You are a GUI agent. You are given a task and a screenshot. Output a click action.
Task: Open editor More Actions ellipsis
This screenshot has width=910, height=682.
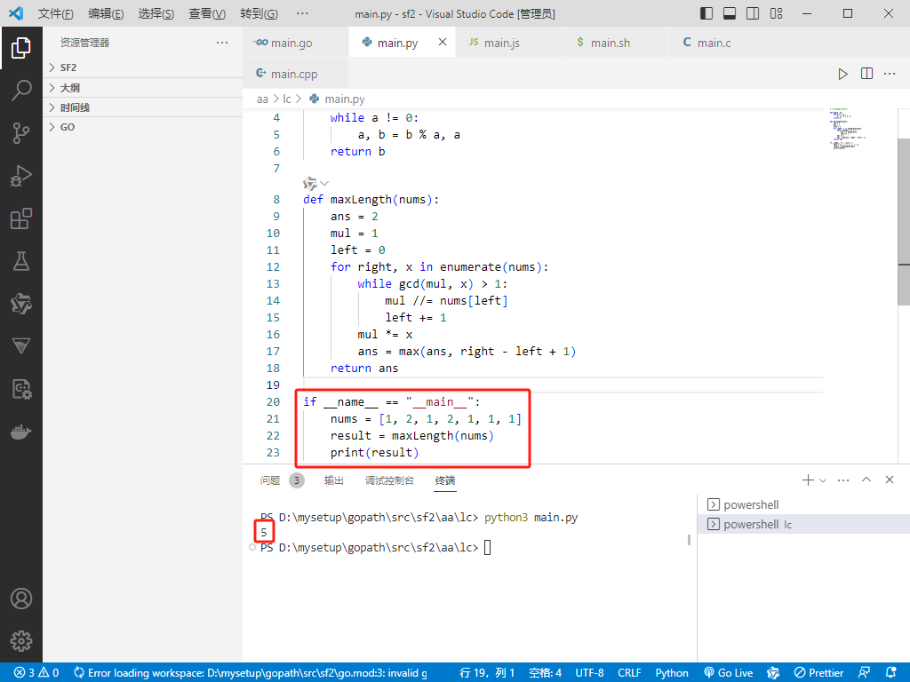coord(890,74)
